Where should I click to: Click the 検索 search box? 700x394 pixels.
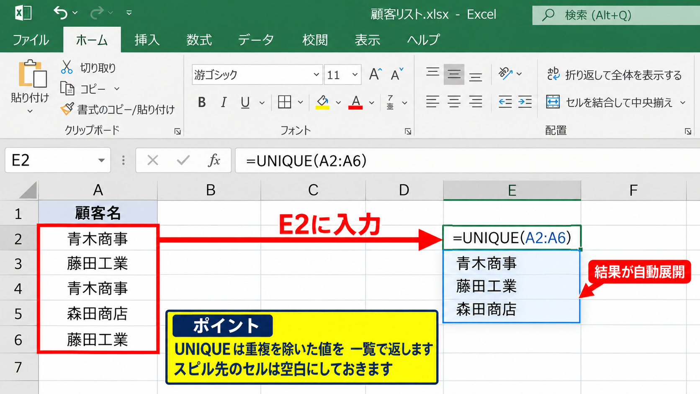616,15
